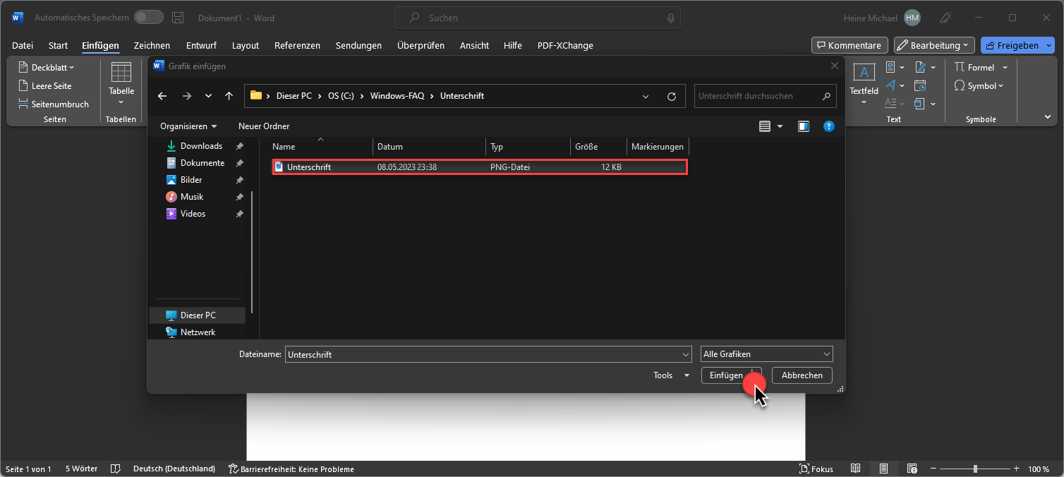The image size is (1064, 477).
Task: Click Leere Seite in Seiten group
Action: [x=44, y=86]
